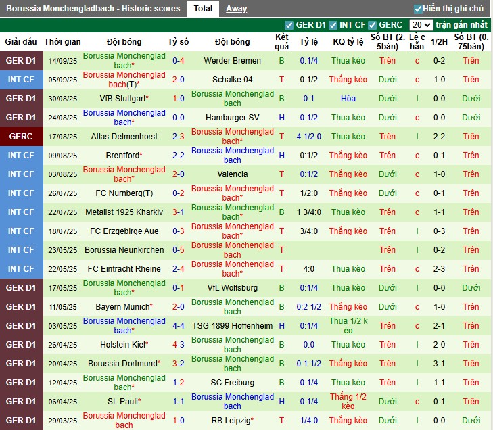493x430 pixels.
Task: Click the 0-5 score of Borussia Neunkirchen match
Action: pyautogui.click(x=179, y=250)
